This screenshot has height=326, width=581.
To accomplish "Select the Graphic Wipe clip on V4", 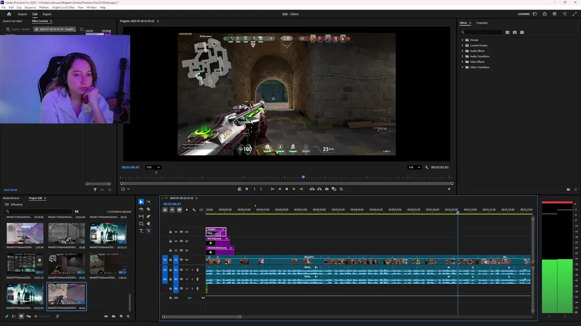I will pyautogui.click(x=216, y=231).
